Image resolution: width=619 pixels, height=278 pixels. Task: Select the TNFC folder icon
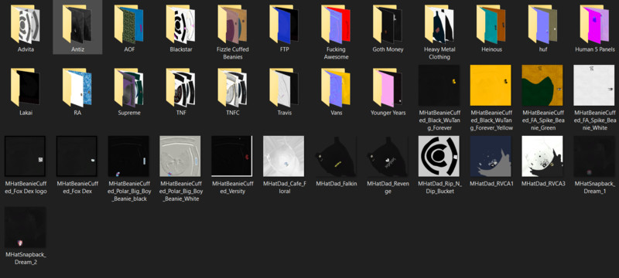pos(233,87)
